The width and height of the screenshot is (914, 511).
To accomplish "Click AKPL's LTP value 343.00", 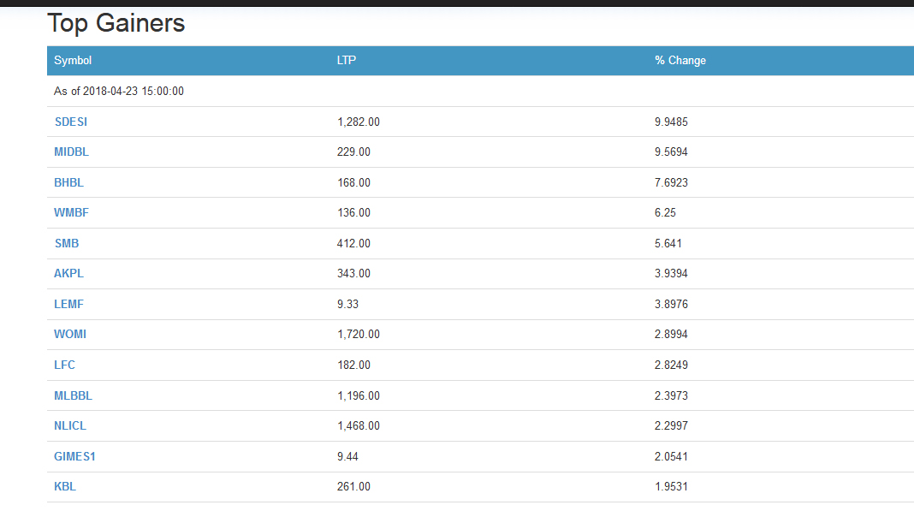I will (353, 273).
